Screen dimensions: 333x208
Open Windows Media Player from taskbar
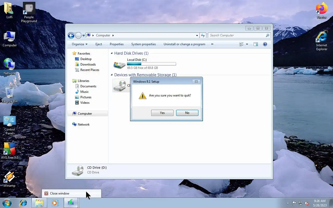(55, 203)
